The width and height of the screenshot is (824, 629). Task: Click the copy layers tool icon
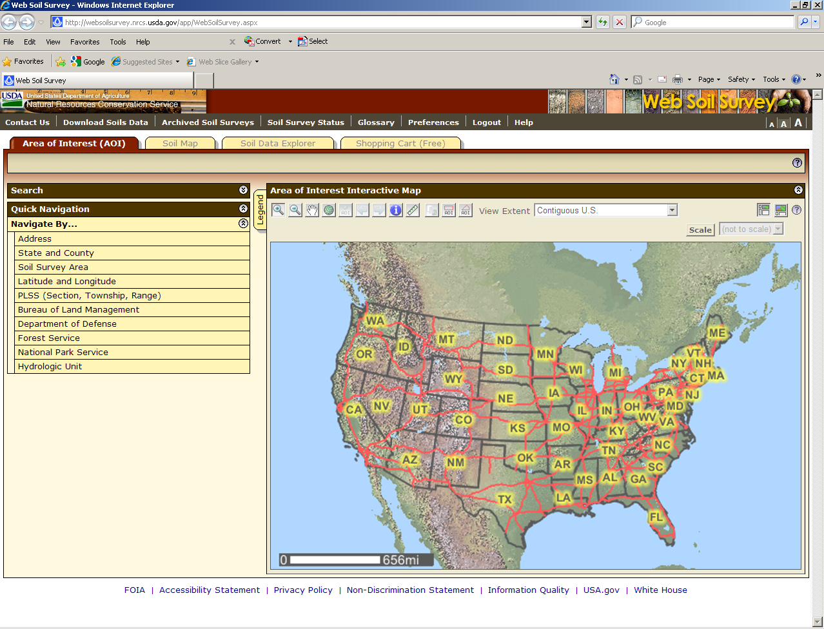click(x=432, y=210)
